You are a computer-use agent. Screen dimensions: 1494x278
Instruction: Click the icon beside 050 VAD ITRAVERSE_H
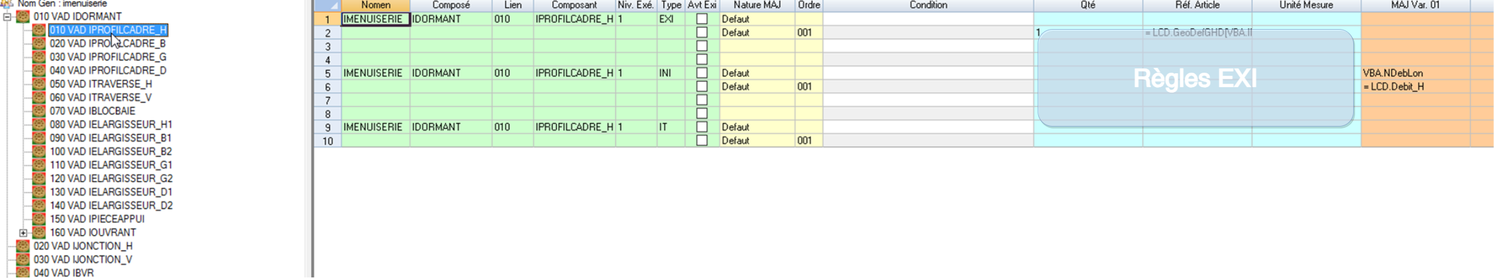coord(39,84)
